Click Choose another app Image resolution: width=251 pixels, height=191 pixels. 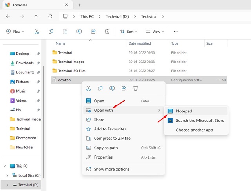pos(196,130)
